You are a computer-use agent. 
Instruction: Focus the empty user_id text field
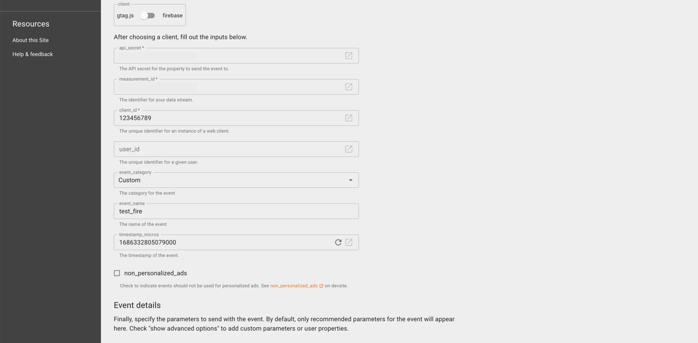(x=229, y=149)
